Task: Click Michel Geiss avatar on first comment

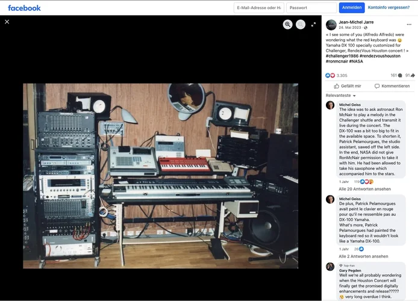Action: (x=330, y=105)
